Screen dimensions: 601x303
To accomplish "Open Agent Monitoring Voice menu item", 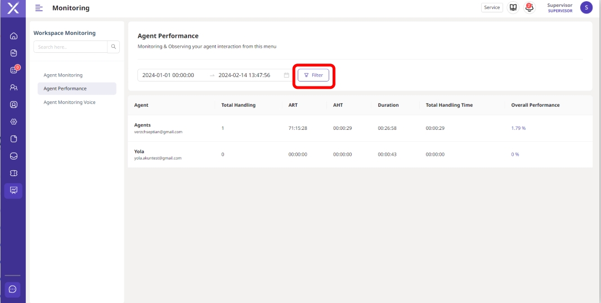I will click(69, 102).
